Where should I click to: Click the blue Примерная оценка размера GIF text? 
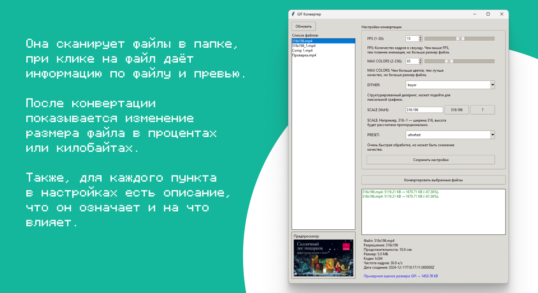401,276
